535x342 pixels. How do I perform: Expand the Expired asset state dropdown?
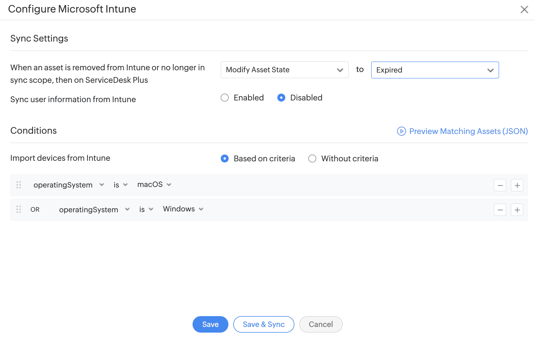click(435, 70)
